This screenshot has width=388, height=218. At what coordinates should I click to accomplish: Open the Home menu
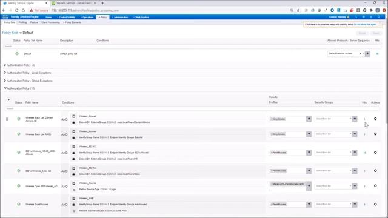[x=48, y=18]
